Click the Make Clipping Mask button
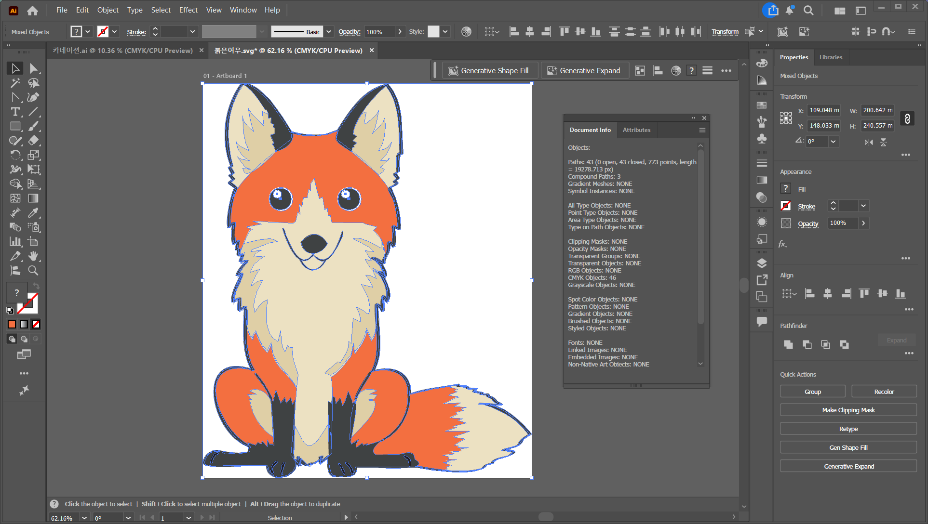 848,410
